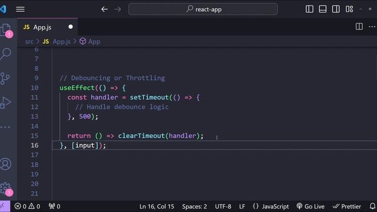377x212 pixels.
Task: Click the setTimeout function name
Action: 149,97
